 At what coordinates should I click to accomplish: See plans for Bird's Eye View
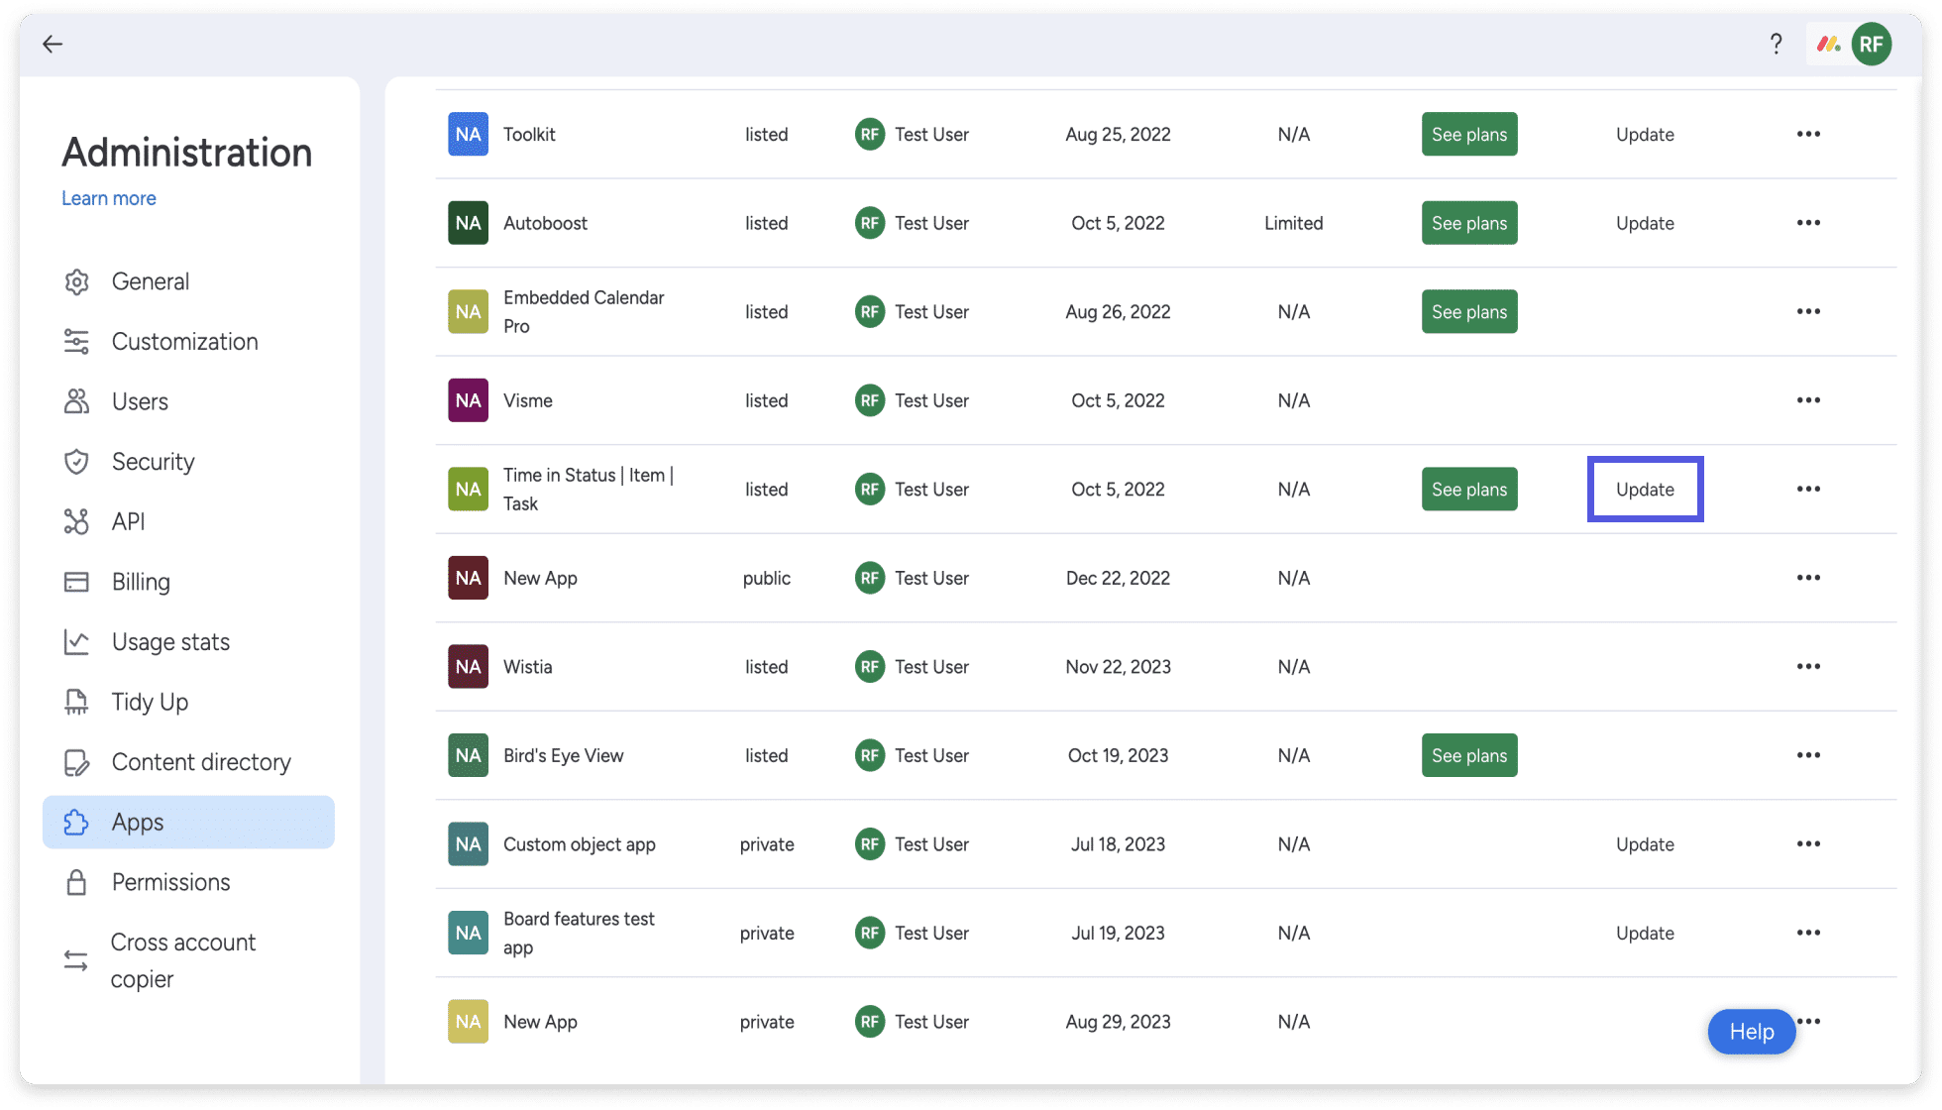tap(1469, 755)
